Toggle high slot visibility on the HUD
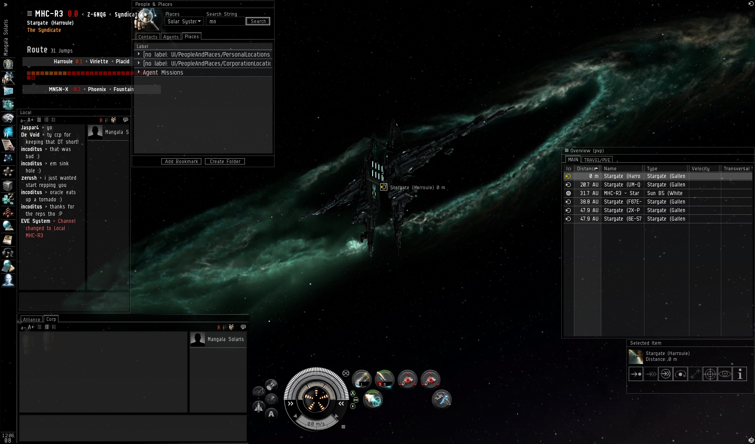Image resolution: width=755 pixels, height=444 pixels. coord(353,394)
